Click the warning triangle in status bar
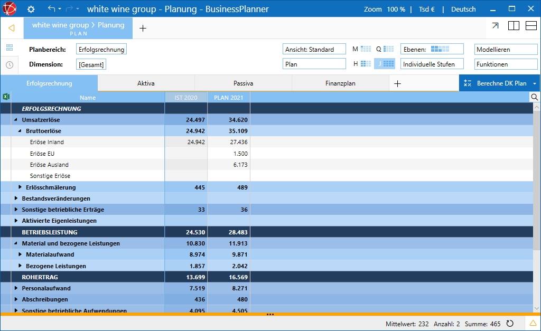 pyautogui.click(x=533, y=323)
